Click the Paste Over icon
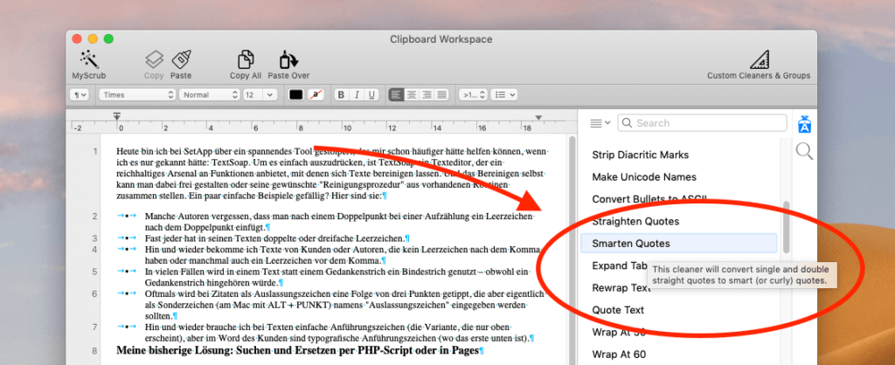The height and width of the screenshot is (365, 895). pos(288,59)
